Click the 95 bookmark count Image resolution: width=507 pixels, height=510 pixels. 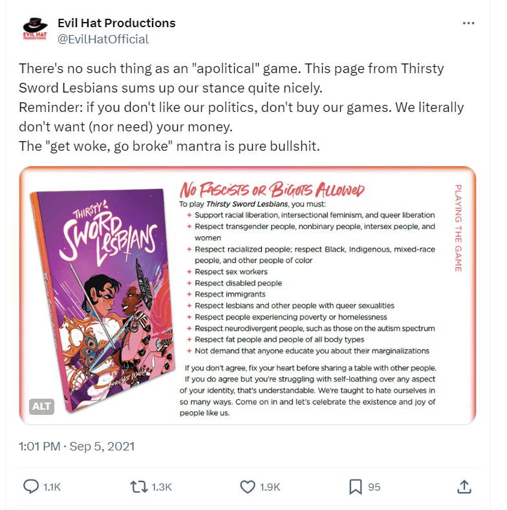pyautogui.click(x=374, y=487)
